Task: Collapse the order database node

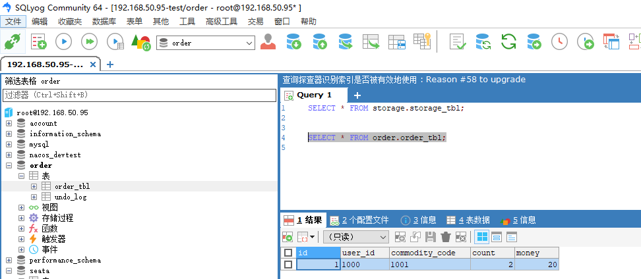Action: [x=9, y=166]
